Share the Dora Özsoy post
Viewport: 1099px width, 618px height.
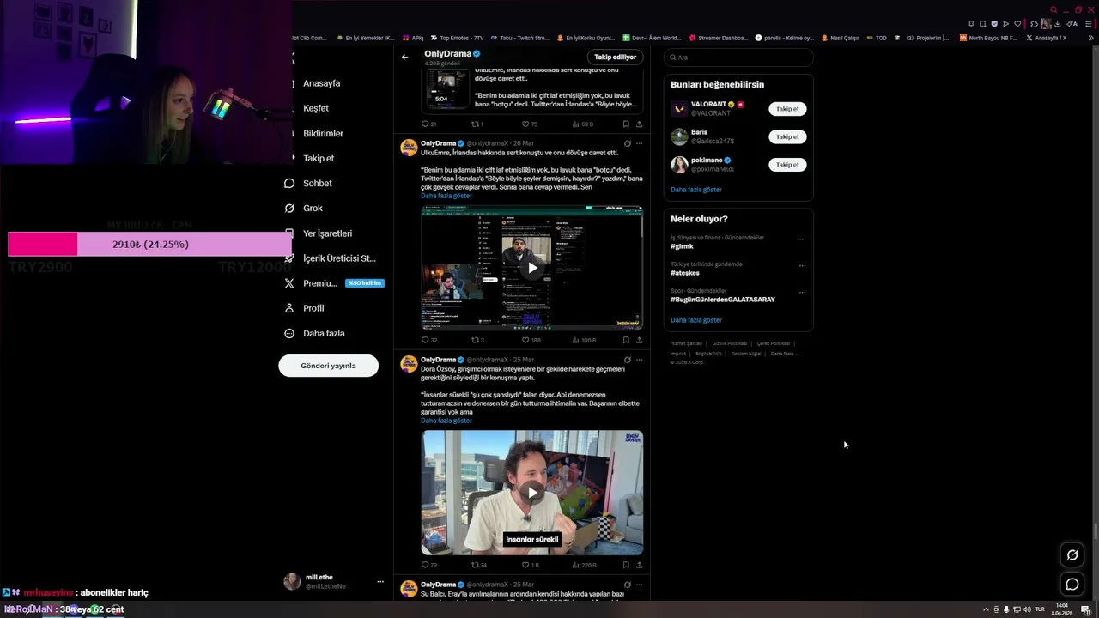point(639,565)
